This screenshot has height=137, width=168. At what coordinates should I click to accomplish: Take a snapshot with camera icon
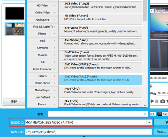click(162, 101)
